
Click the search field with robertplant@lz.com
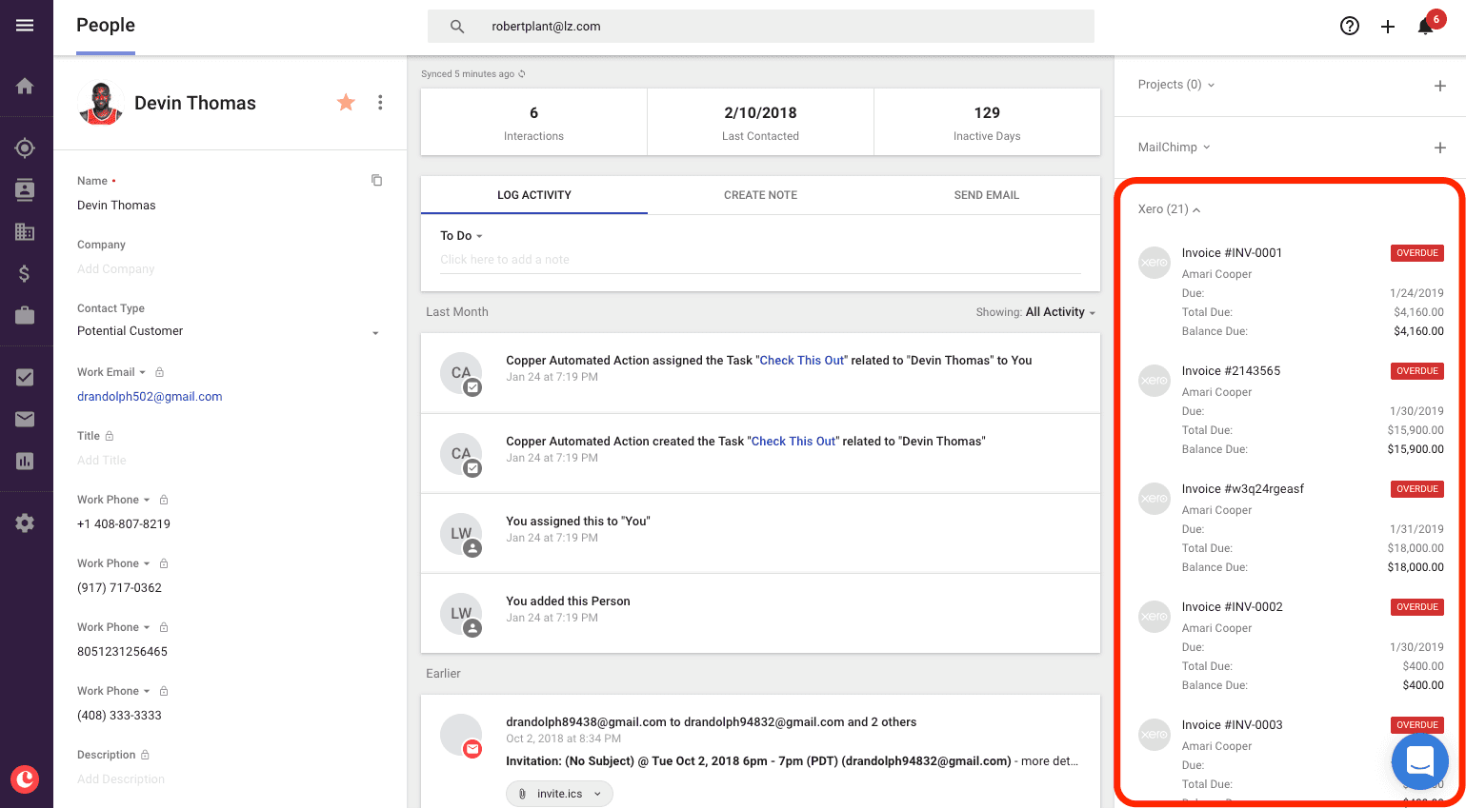760,27
